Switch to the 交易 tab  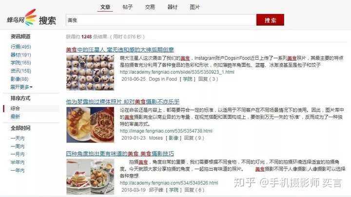pyautogui.click(x=150, y=7)
